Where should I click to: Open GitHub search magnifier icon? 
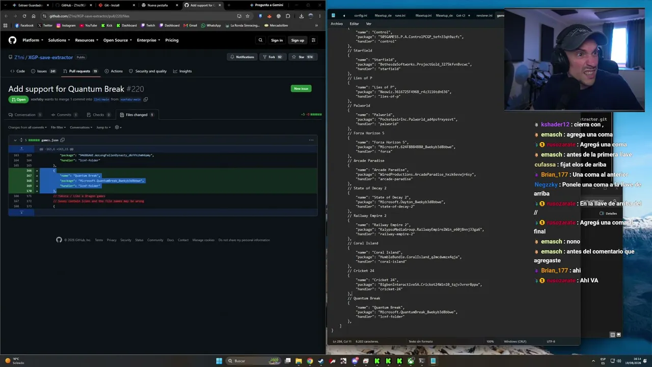(260, 40)
